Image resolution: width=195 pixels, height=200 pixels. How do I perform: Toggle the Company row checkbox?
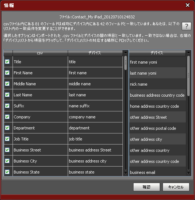[7, 117]
